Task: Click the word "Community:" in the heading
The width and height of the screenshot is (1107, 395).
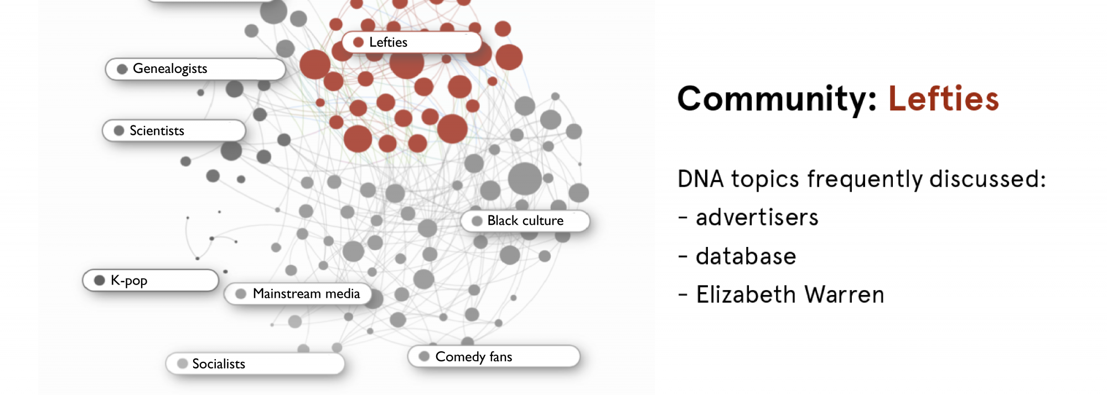Action: point(777,99)
